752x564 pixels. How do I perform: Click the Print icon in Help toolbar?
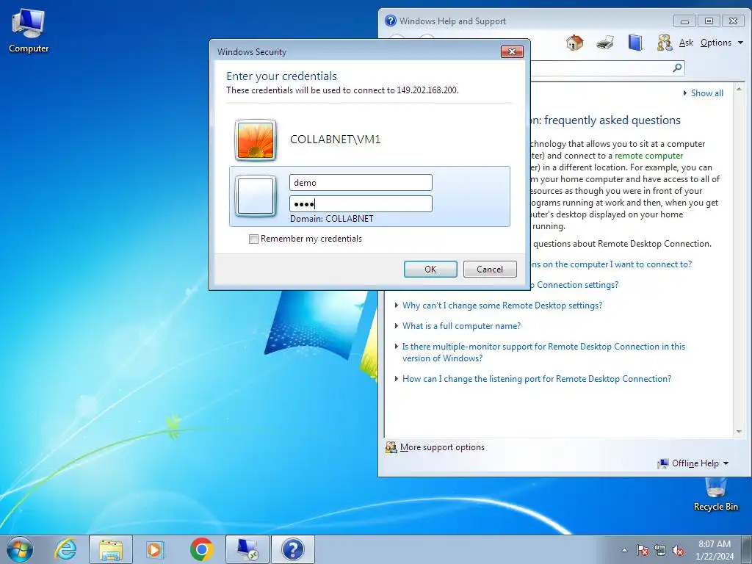605,43
